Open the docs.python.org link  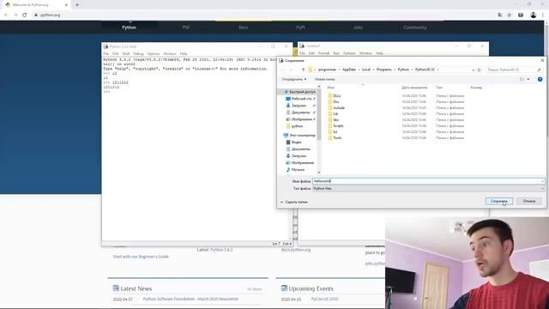(x=296, y=250)
